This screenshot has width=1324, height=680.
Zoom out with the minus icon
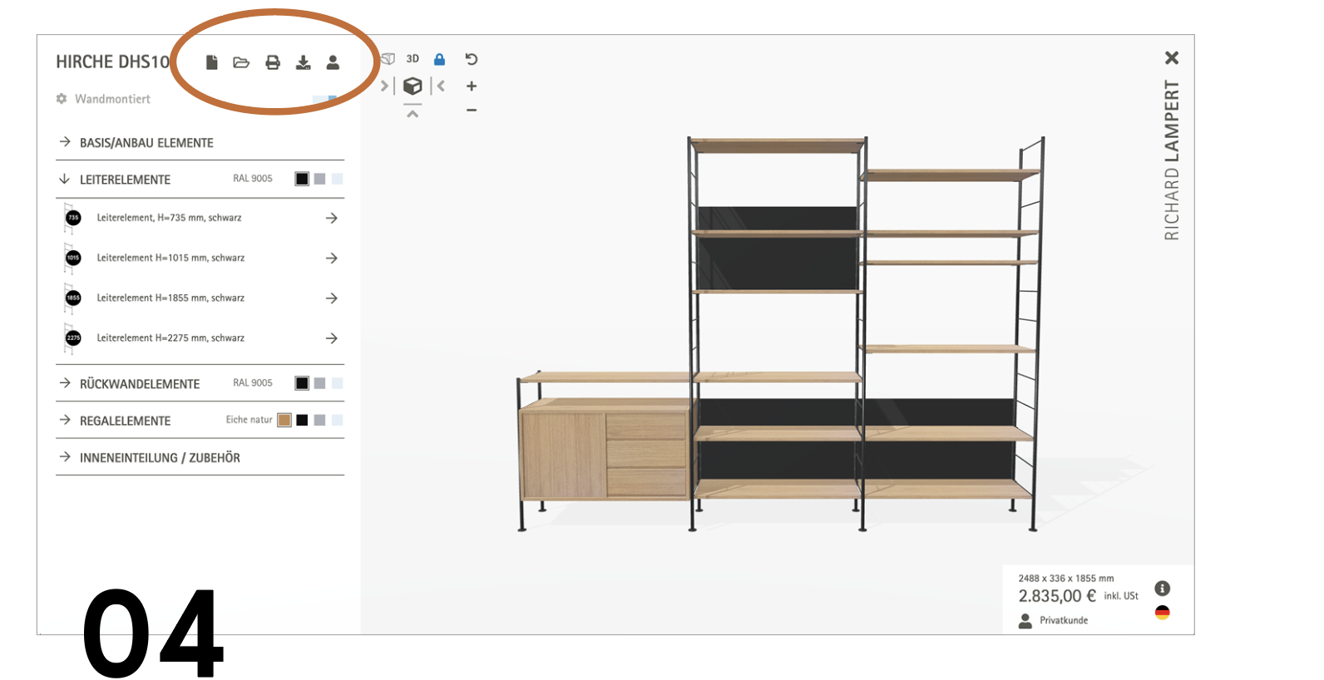click(472, 111)
